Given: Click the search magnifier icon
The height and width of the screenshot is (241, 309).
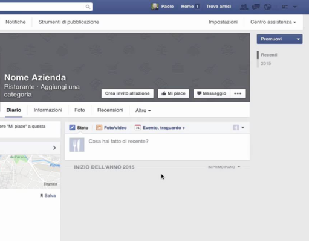Looking at the screenshot, I should click(88, 7).
